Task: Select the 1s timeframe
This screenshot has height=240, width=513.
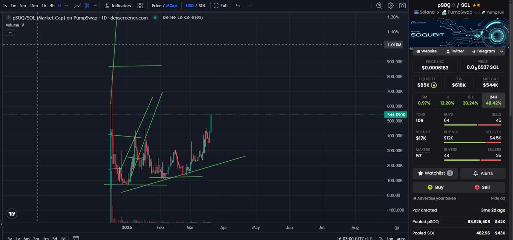Action: (x=5, y=6)
